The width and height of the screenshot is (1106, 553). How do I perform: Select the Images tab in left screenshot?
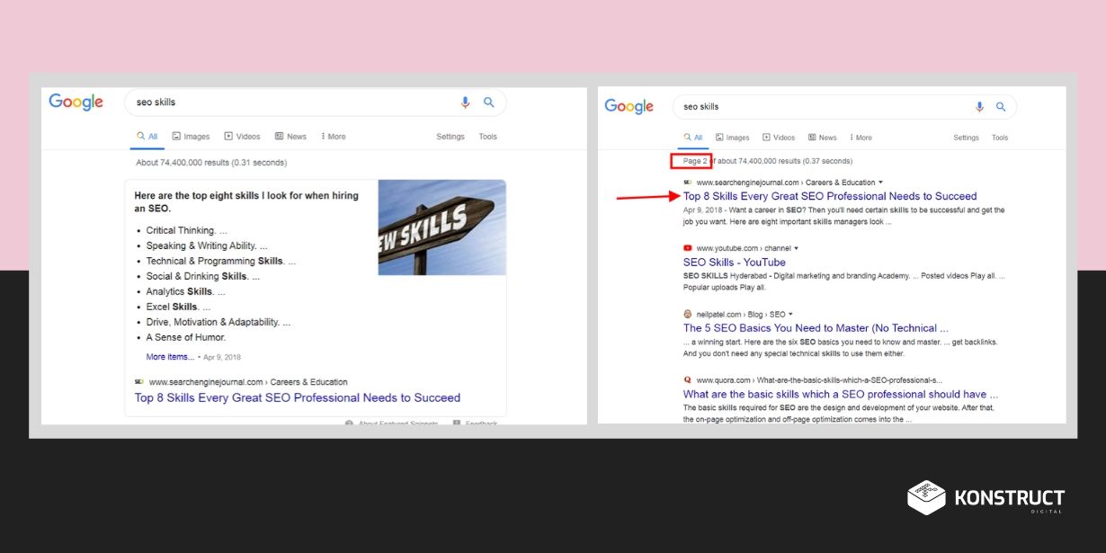click(x=191, y=137)
